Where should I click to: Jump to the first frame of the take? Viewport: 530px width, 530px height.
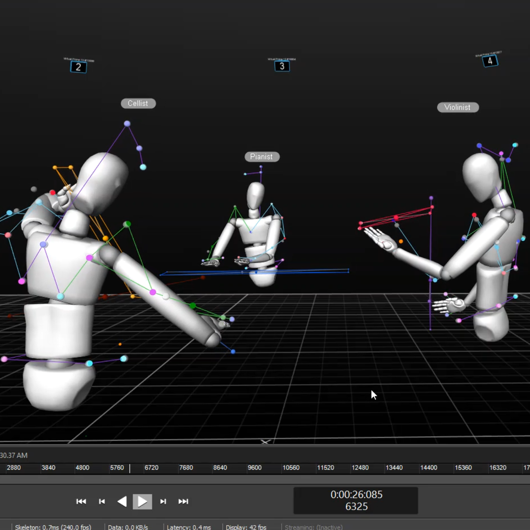click(81, 501)
